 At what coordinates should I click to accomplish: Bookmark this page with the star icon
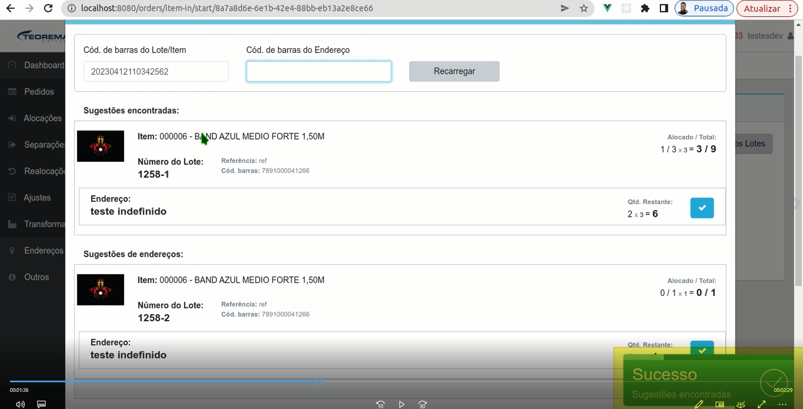584,8
